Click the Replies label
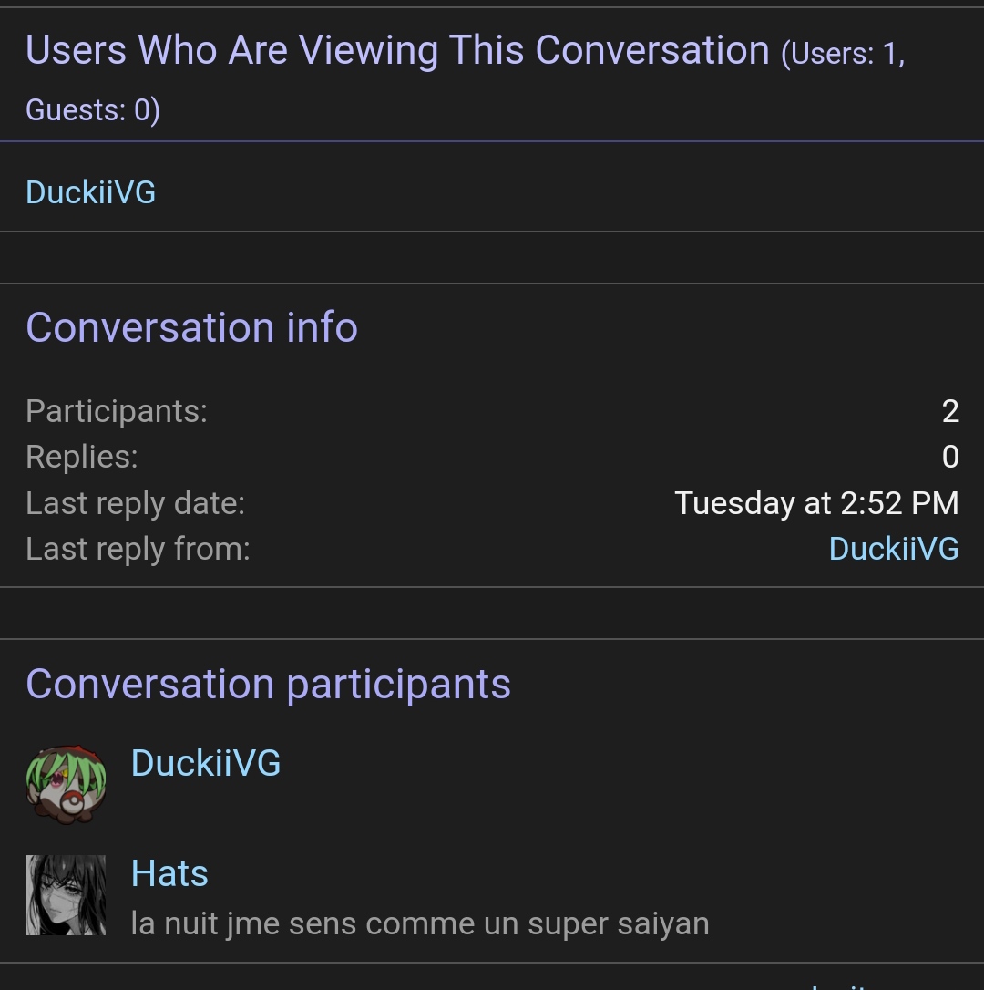 [x=82, y=457]
